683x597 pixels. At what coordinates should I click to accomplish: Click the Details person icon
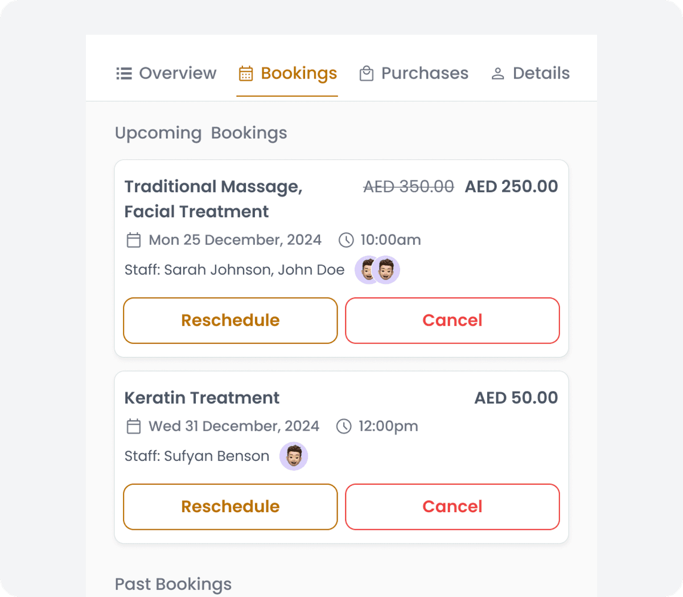tap(498, 73)
